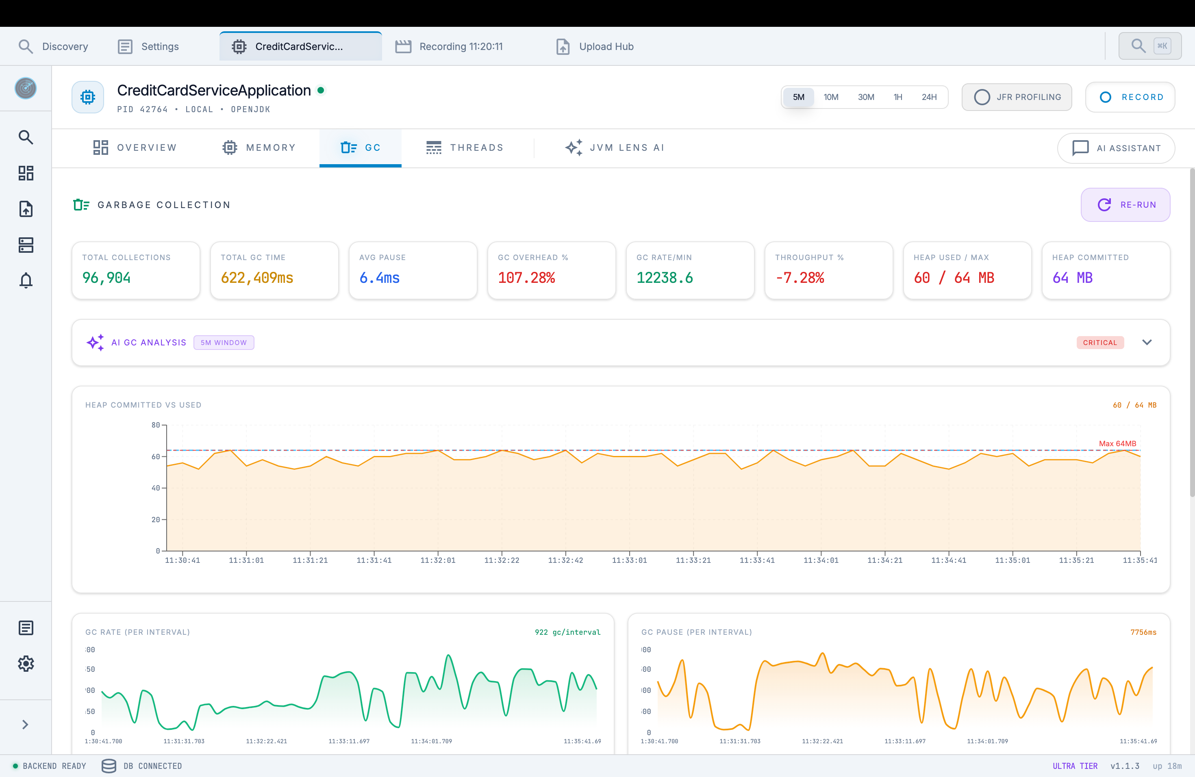Click the radar logo icon at top-left

26,88
